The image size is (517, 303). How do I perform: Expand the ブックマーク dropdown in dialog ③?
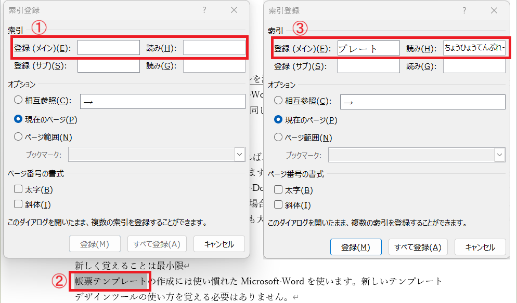499,155
